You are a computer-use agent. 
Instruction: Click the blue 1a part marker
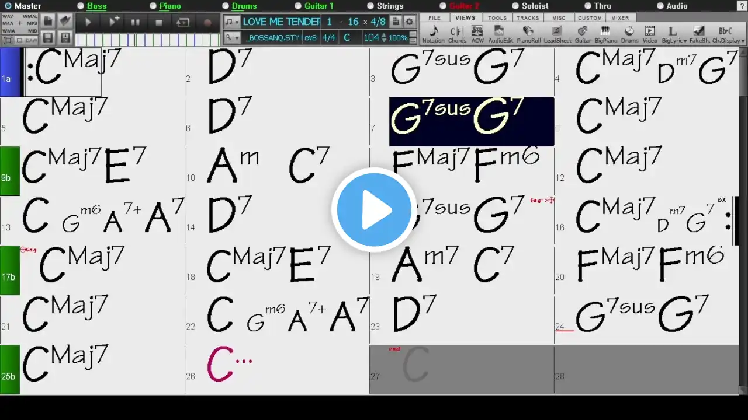point(10,72)
